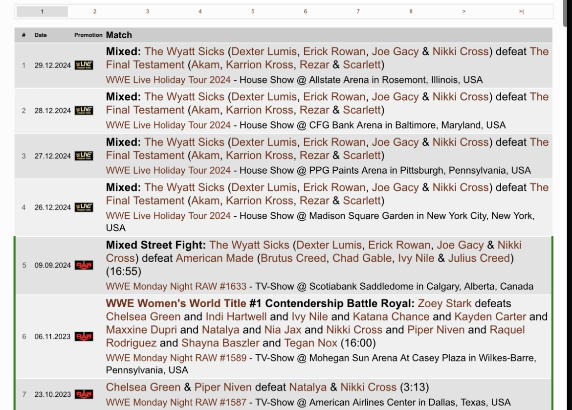
Task: Open Kayden Carter link
Action: tap(490, 317)
